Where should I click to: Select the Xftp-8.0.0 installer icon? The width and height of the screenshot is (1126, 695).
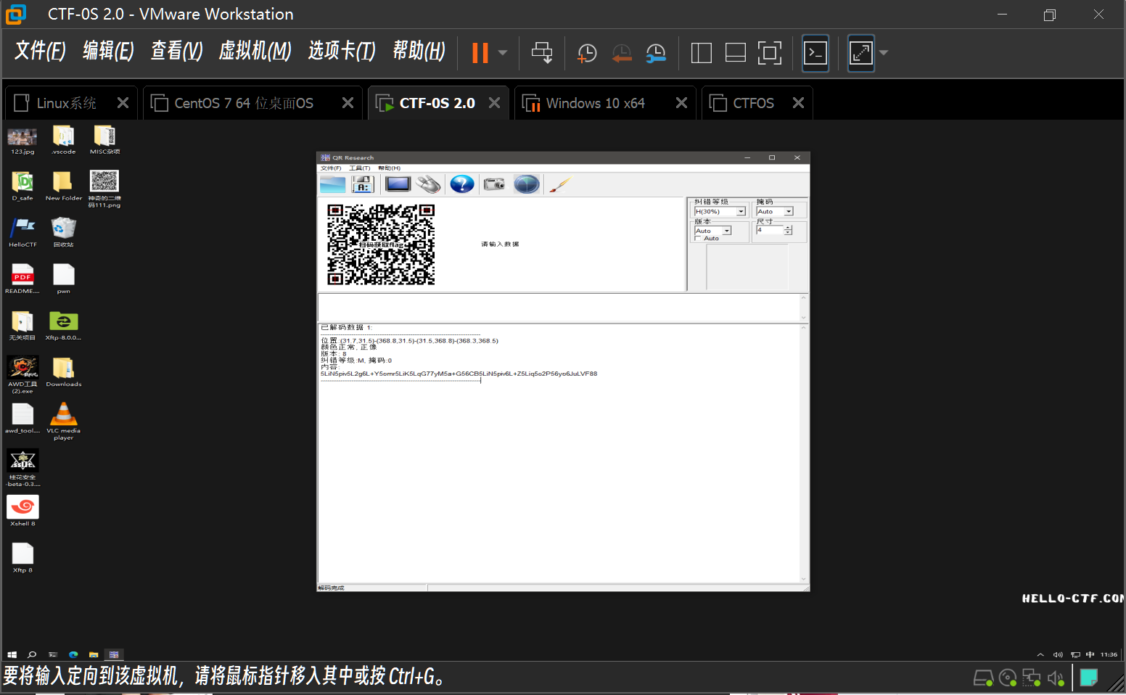pyautogui.click(x=63, y=326)
